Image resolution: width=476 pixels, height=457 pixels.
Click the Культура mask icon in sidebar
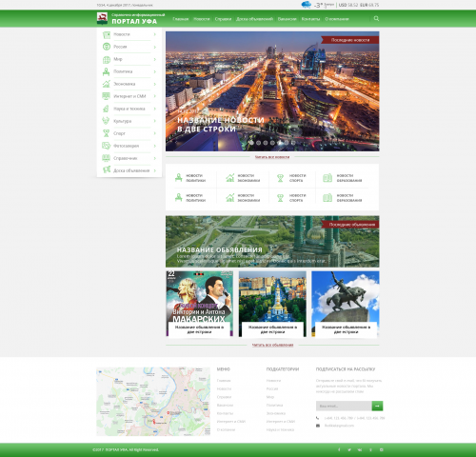(x=107, y=121)
